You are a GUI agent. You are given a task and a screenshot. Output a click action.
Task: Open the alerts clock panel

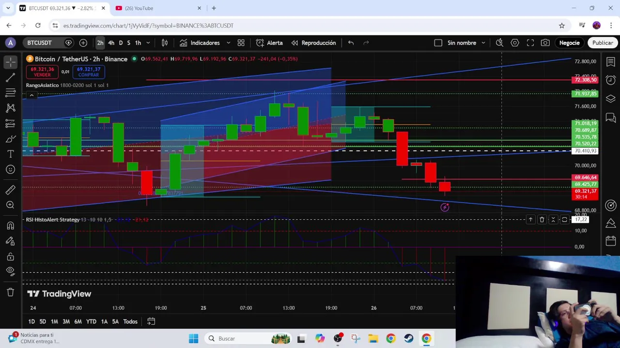point(611,80)
